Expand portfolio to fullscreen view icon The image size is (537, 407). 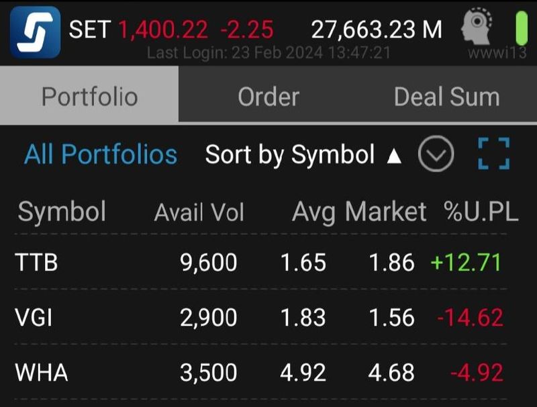click(494, 154)
